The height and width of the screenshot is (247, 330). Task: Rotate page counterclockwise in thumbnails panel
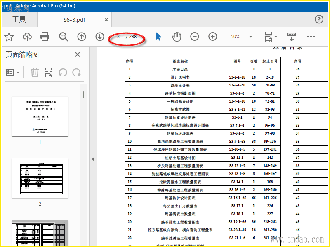tap(63, 72)
